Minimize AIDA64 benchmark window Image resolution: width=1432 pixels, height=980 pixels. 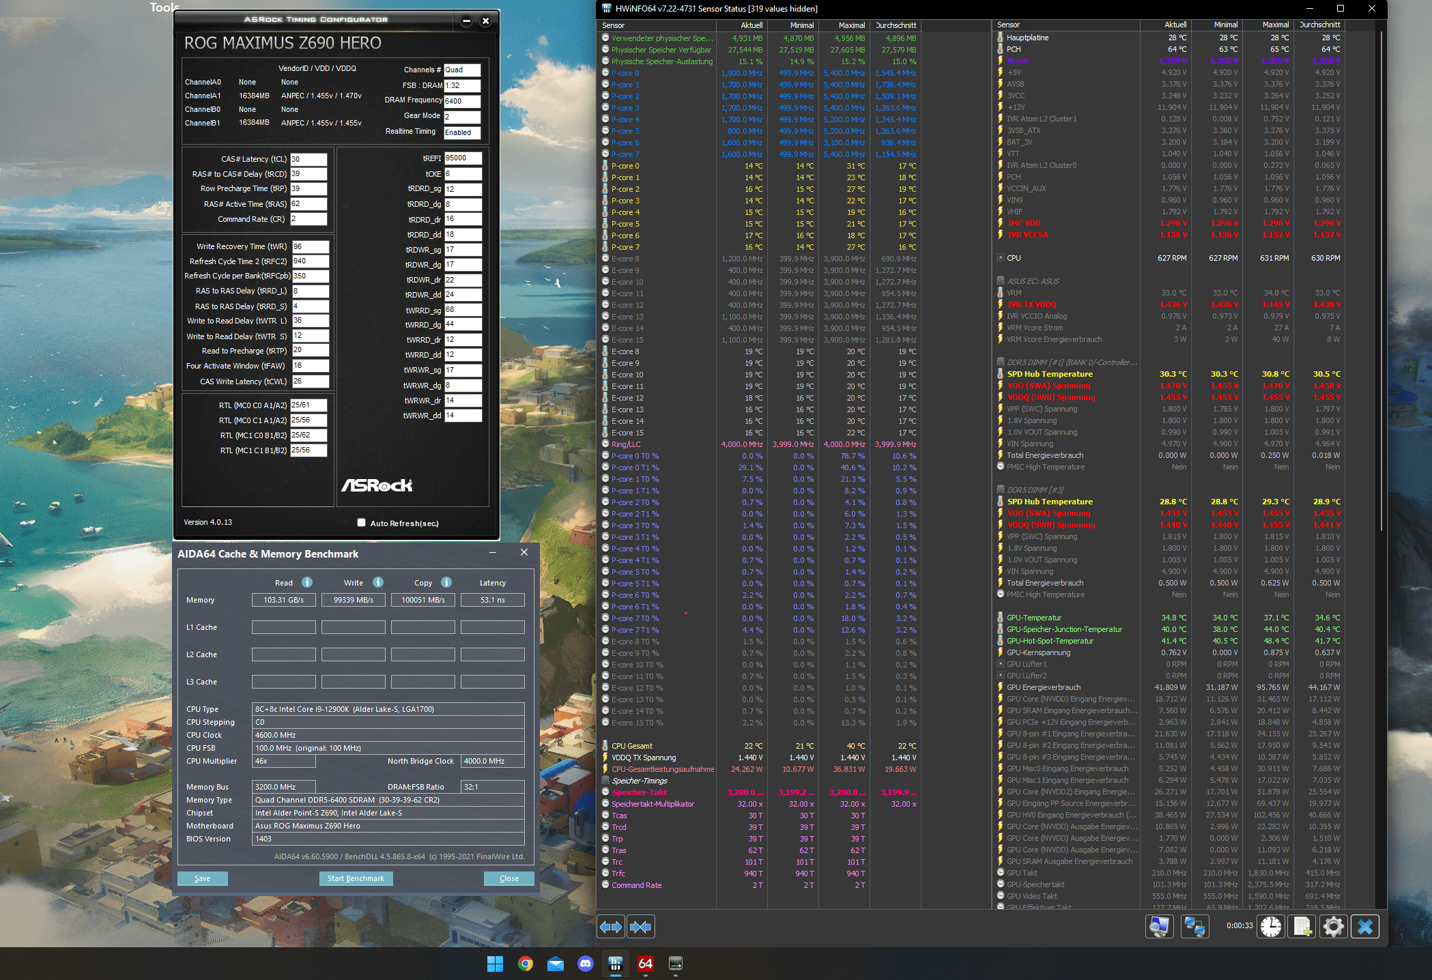(493, 553)
